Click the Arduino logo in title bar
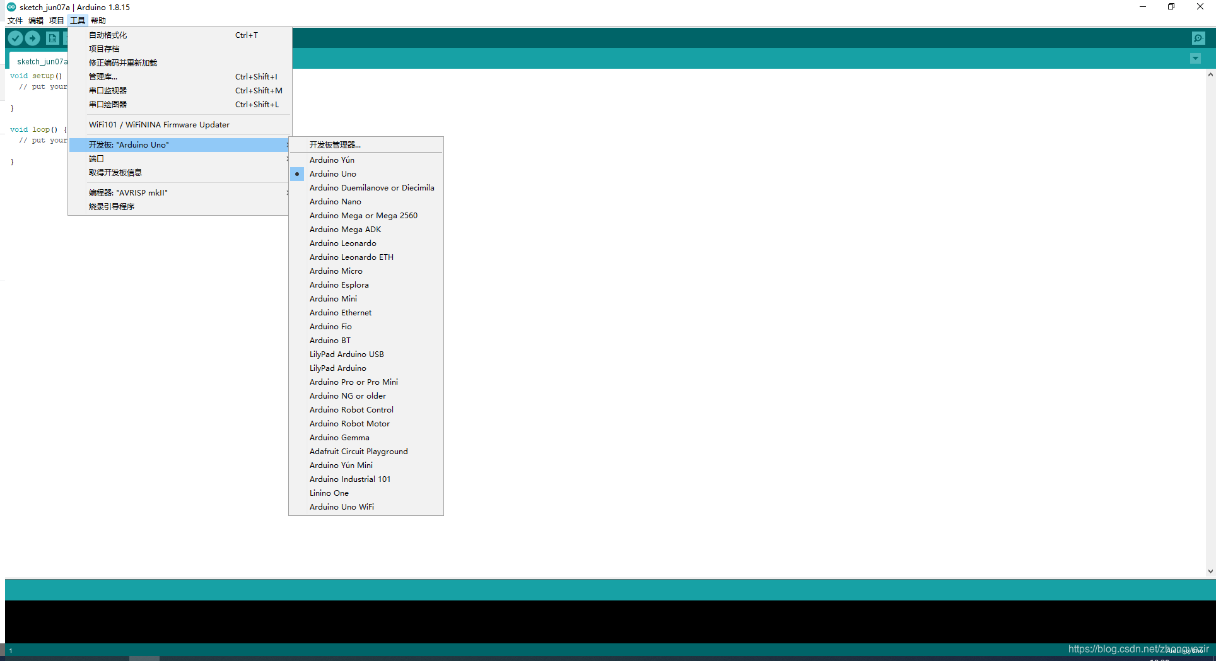The height and width of the screenshot is (661, 1216). pyautogui.click(x=11, y=7)
